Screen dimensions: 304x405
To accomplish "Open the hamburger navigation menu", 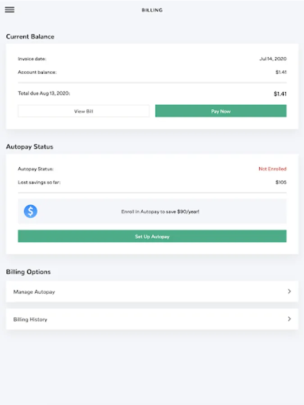I will coord(9,10).
